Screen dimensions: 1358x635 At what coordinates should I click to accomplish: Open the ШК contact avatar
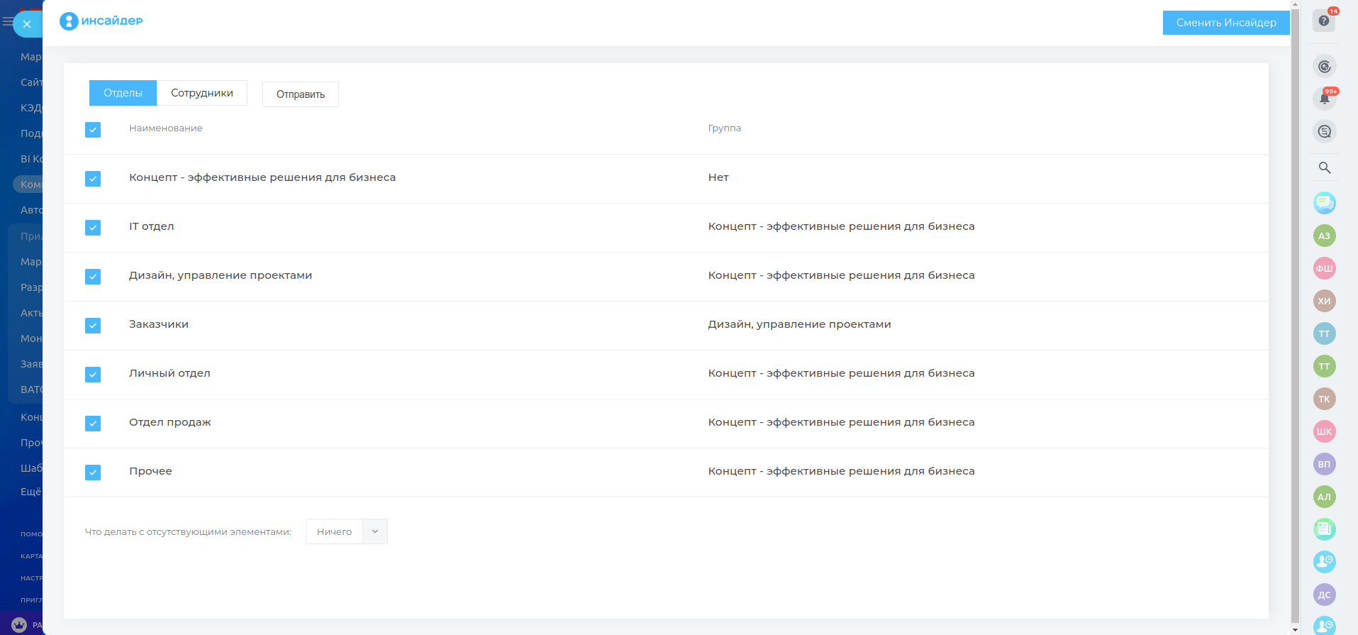[1324, 431]
